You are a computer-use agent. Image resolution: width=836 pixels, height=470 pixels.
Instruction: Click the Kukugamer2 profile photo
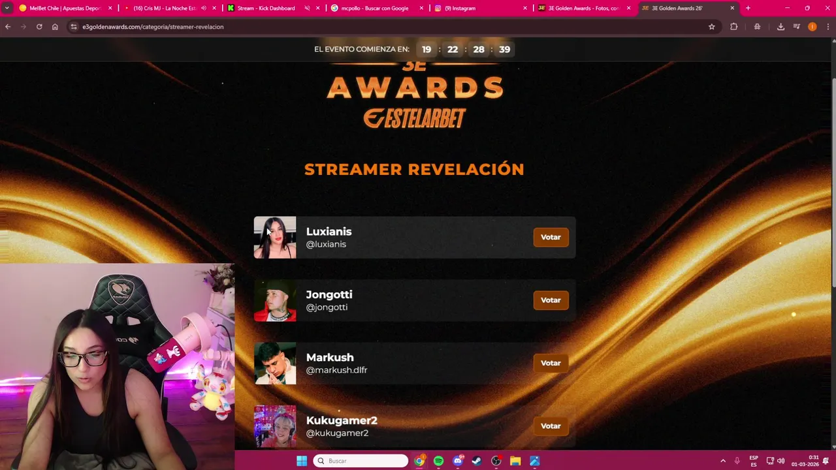(275, 426)
